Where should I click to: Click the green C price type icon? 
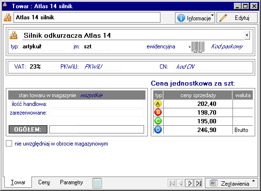(x=158, y=121)
